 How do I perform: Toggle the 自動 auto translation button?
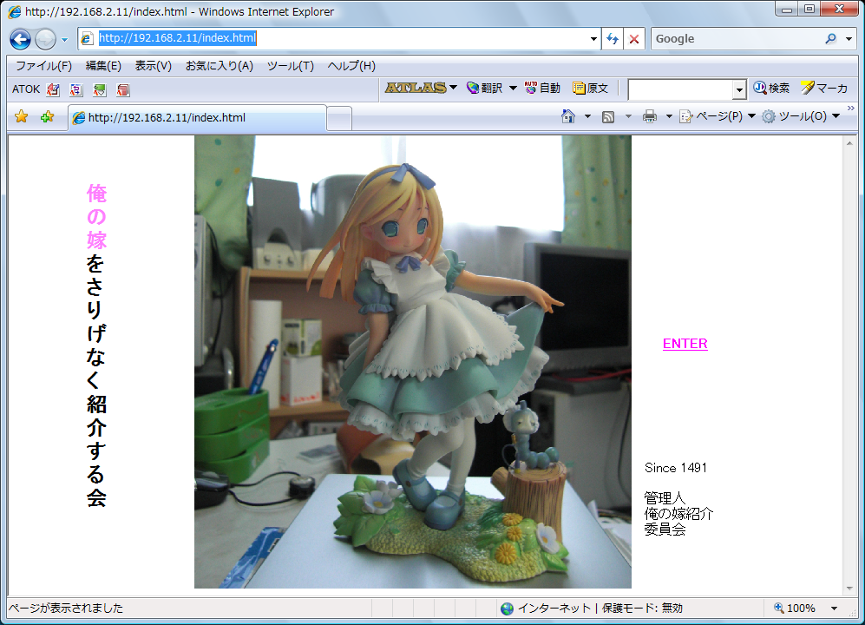[x=542, y=88]
